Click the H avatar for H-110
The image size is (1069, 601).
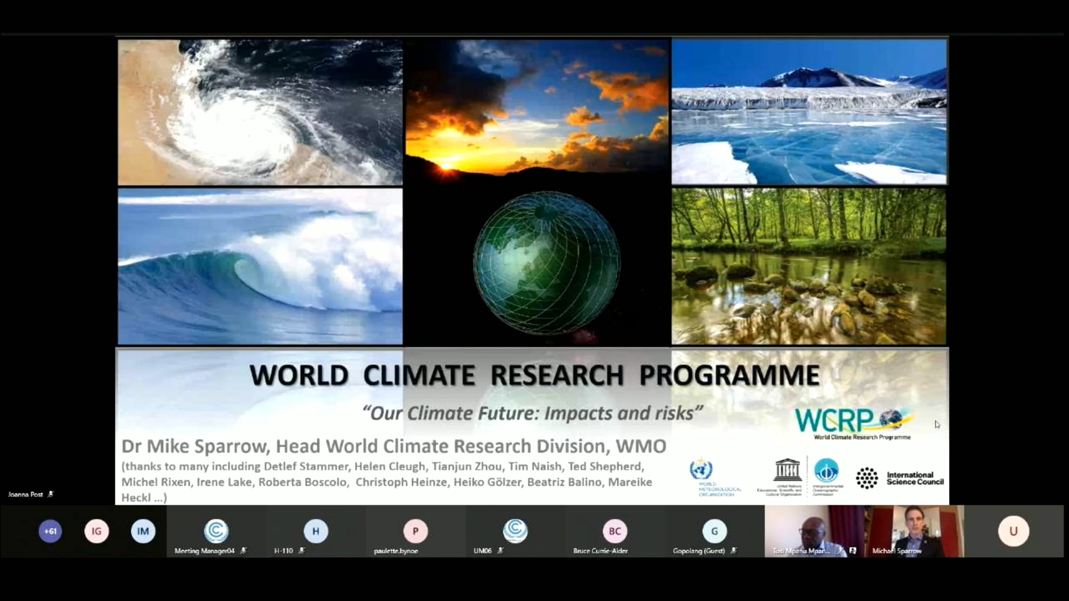click(316, 531)
